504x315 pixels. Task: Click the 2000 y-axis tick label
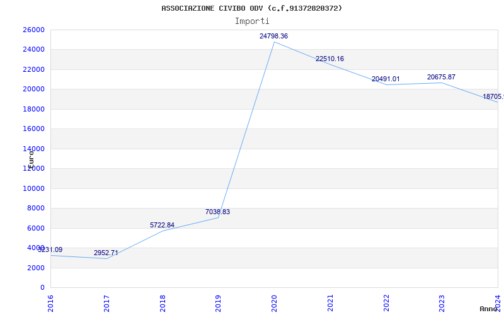click(35, 268)
